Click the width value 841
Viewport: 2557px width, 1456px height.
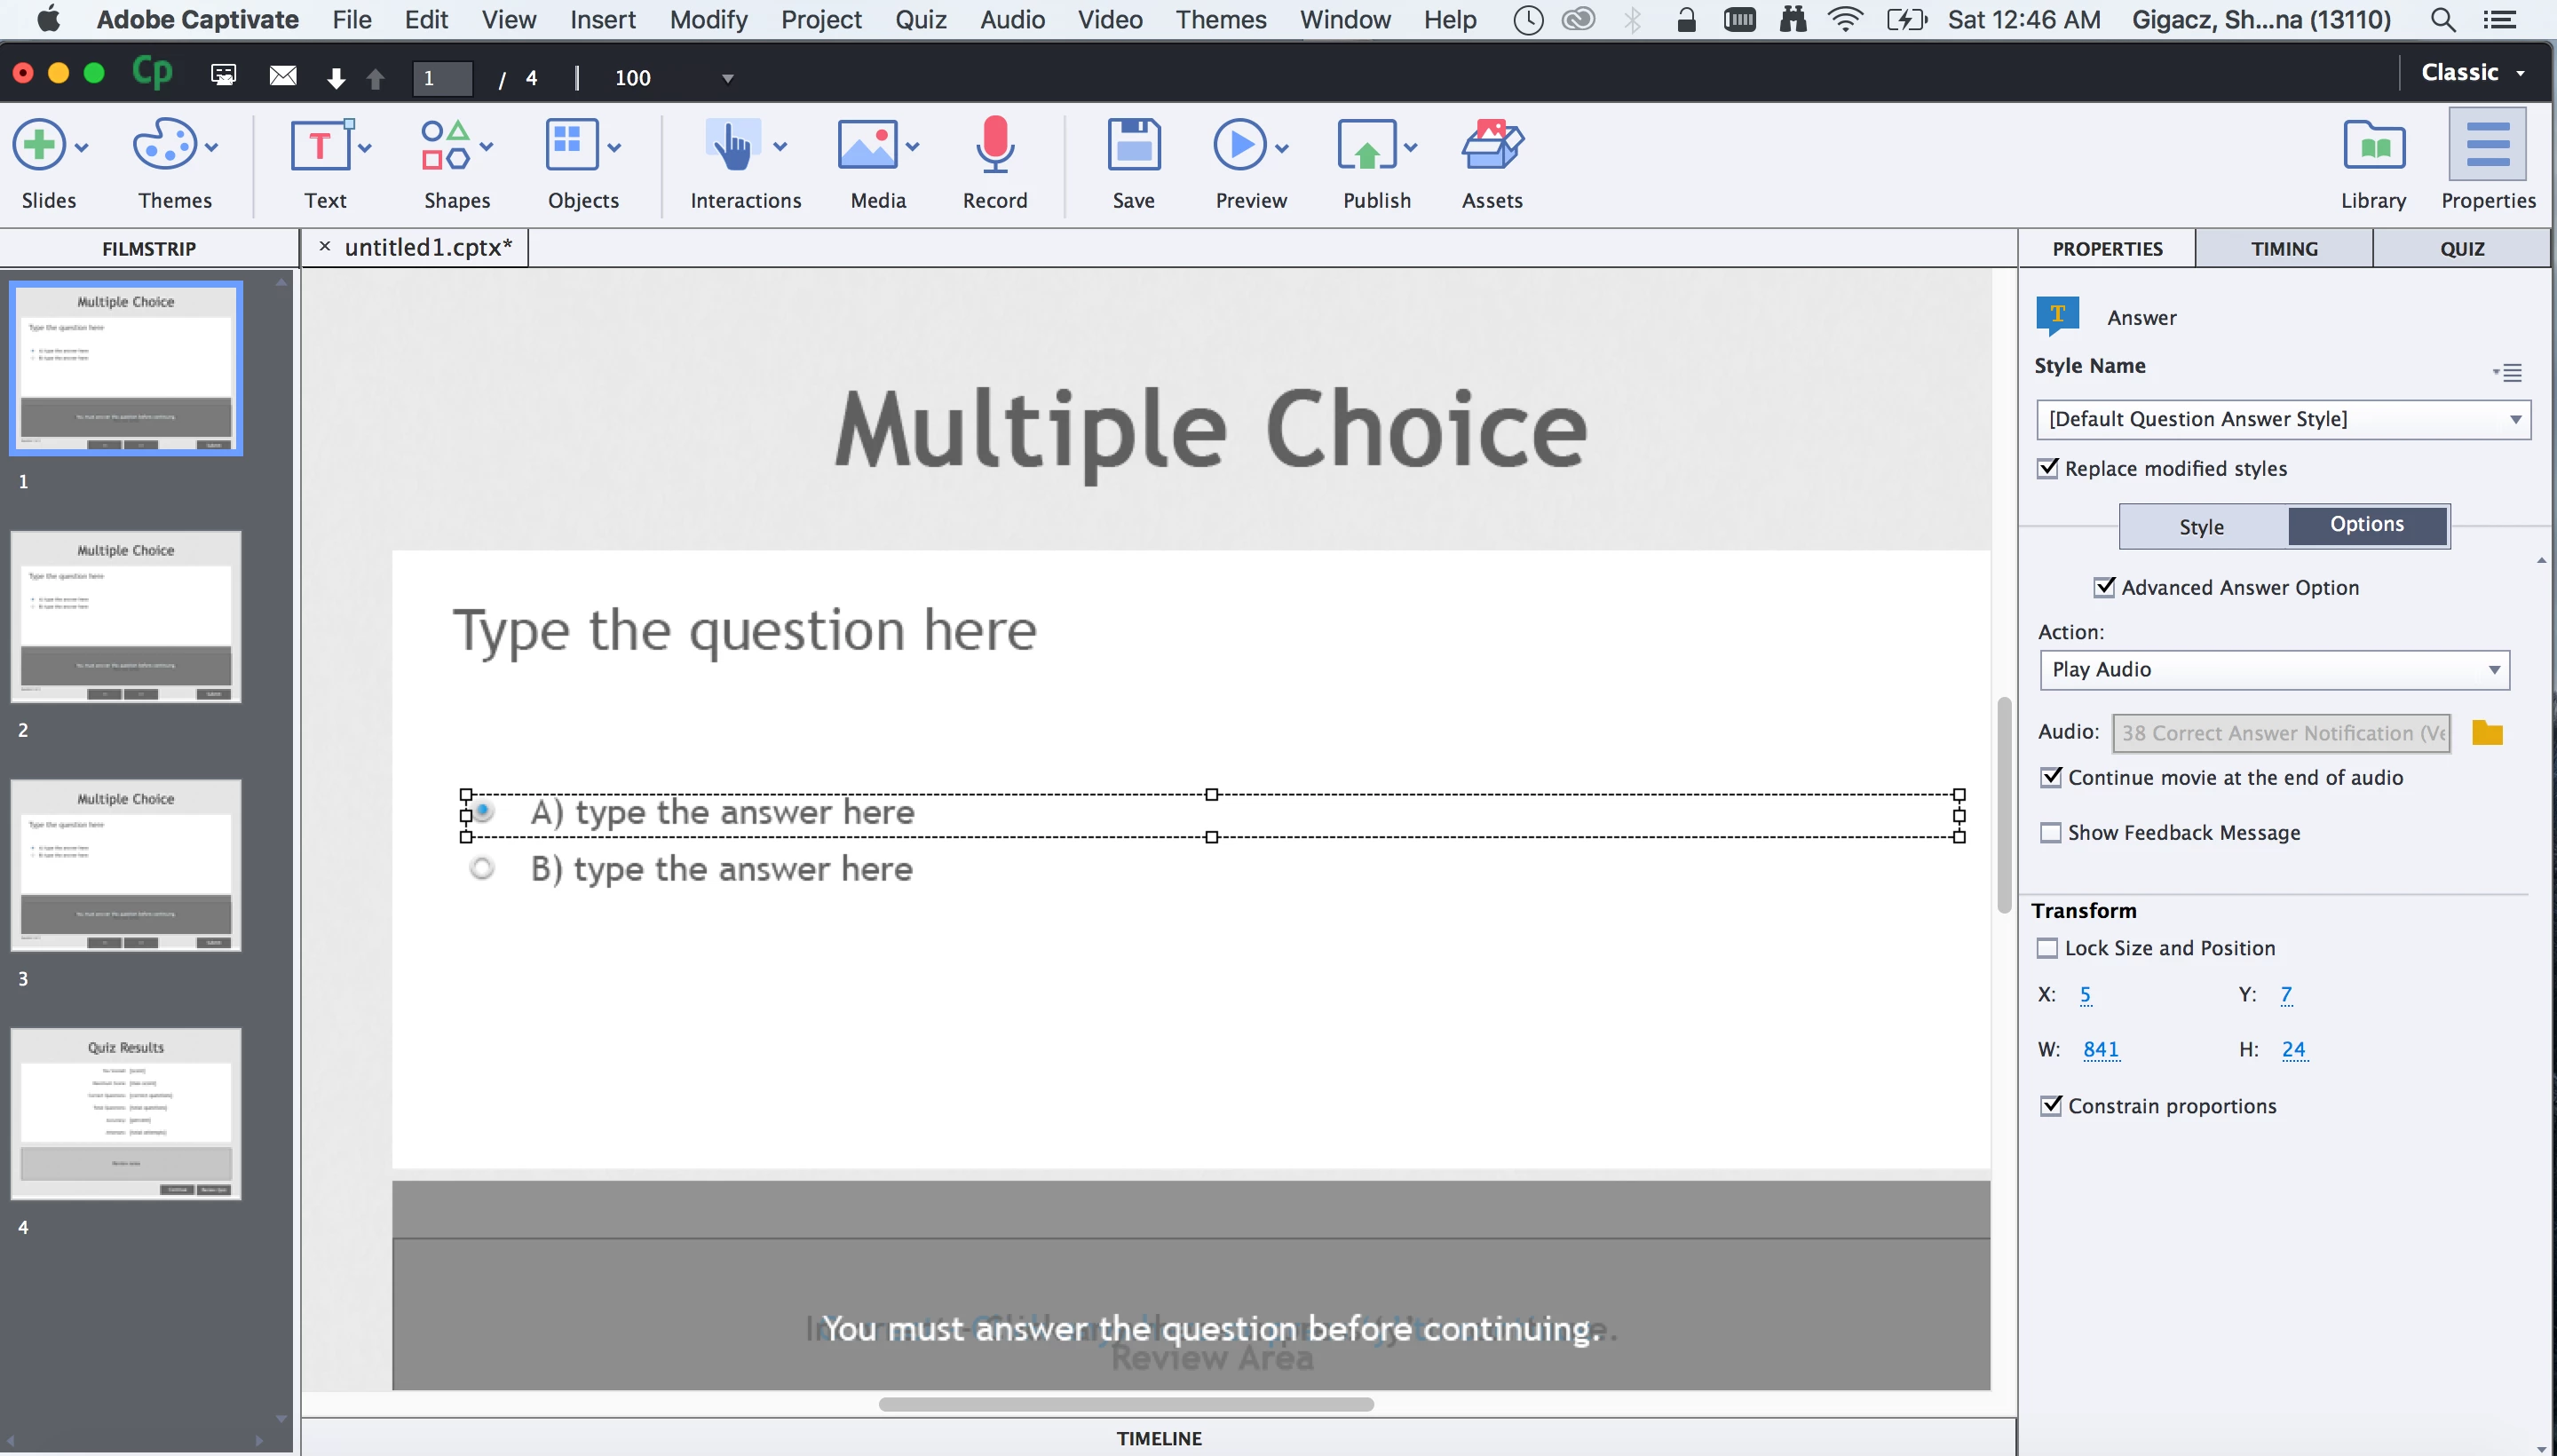[x=2100, y=1049]
